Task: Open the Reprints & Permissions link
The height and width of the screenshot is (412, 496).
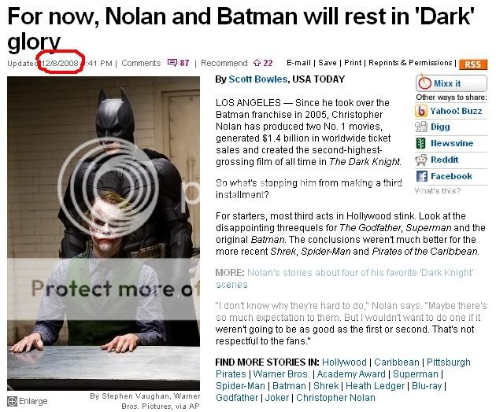Action: (x=410, y=63)
